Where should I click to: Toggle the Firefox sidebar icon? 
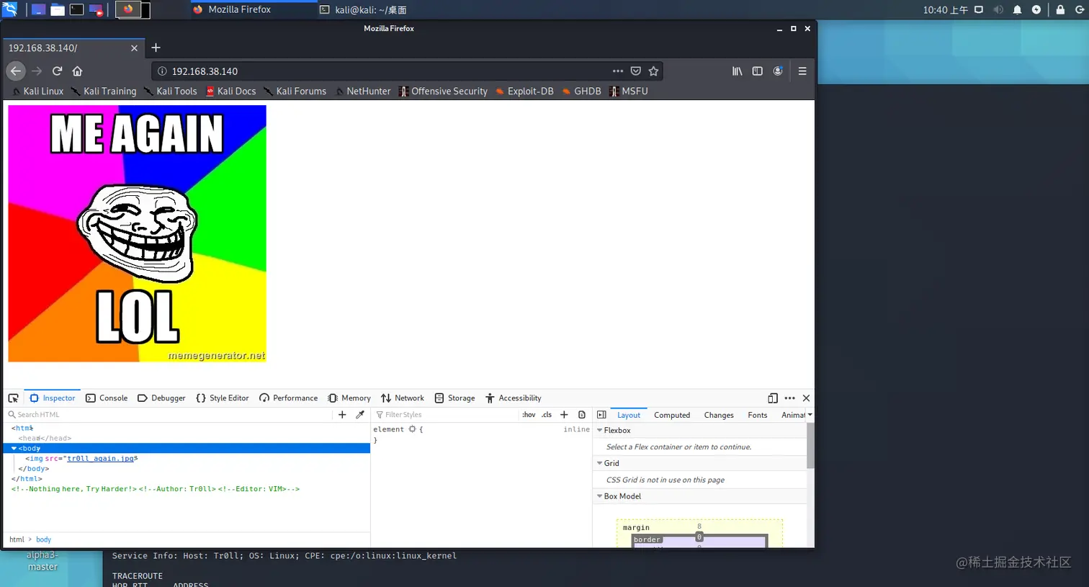(757, 71)
